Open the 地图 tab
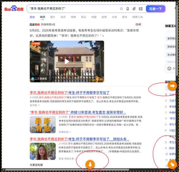179x172 pixels. pos(94,17)
